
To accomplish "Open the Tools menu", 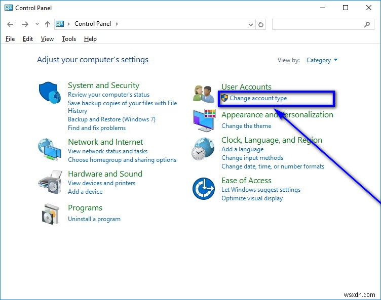I will pos(69,39).
